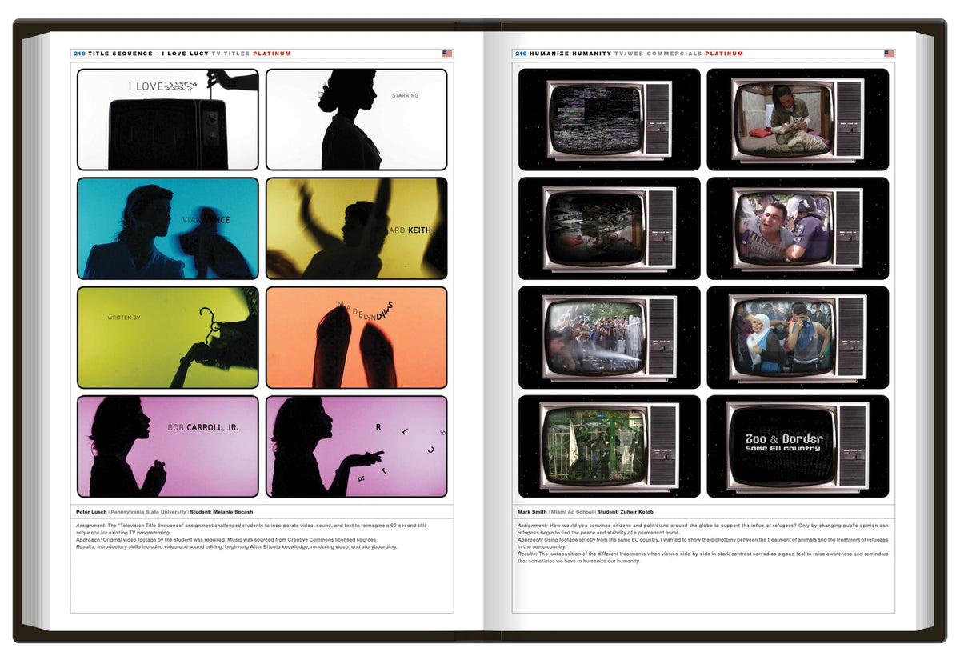Viewport: 960px width, 664px height.
Task: Open the TV frame of man held by police
Action: pos(798,228)
